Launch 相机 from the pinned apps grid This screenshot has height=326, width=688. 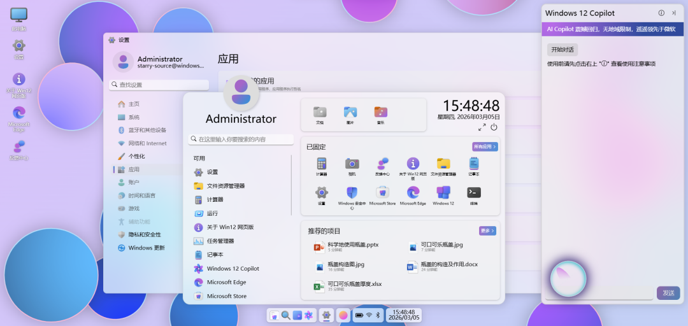(352, 167)
